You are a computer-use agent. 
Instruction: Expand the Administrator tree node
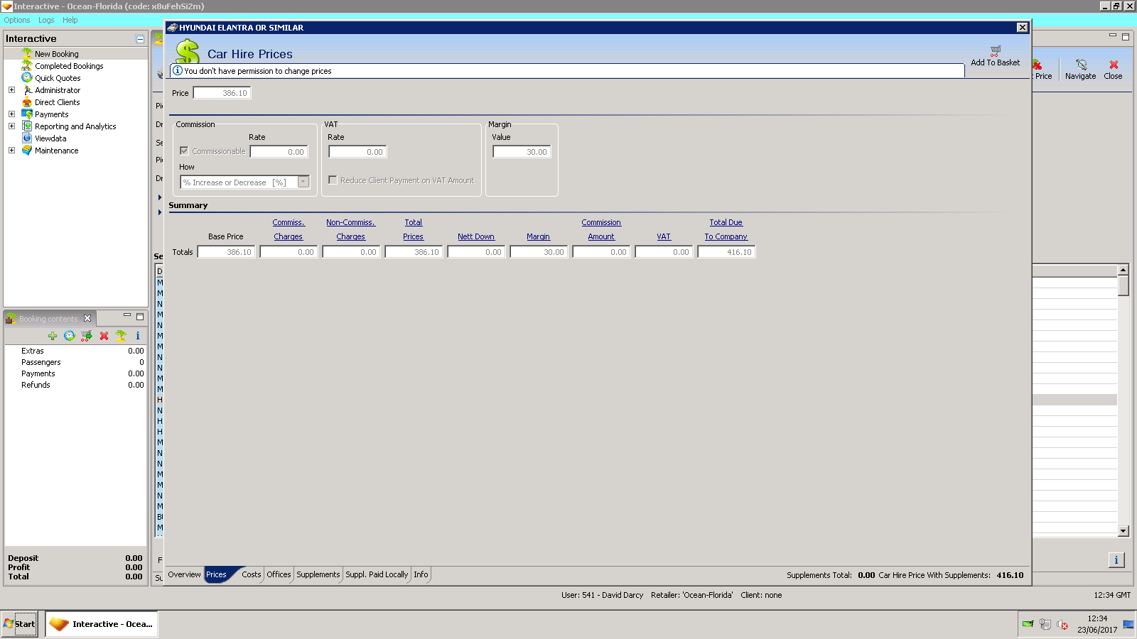coord(11,90)
